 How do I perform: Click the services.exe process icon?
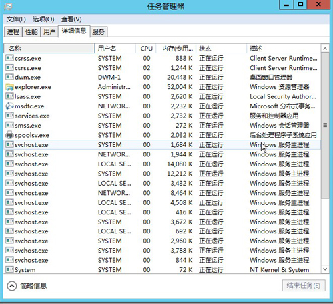[x=9, y=116]
